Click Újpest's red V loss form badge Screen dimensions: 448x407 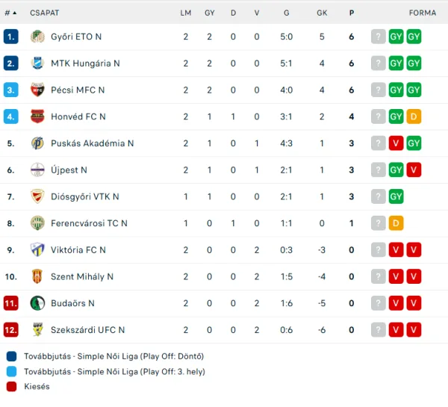pyautogui.click(x=414, y=170)
